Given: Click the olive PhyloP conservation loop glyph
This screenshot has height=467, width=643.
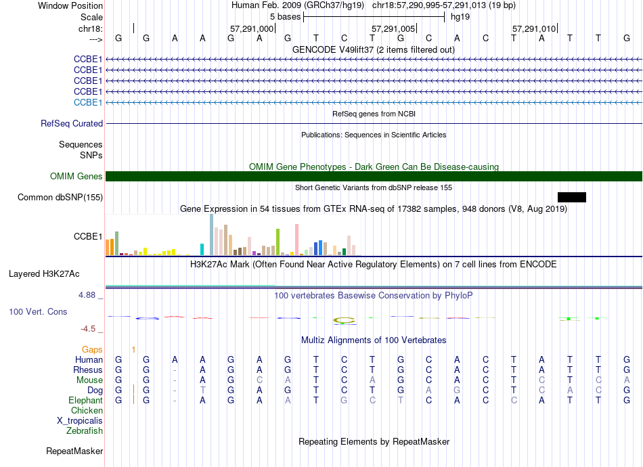Looking at the screenshot, I should click(x=345, y=321).
